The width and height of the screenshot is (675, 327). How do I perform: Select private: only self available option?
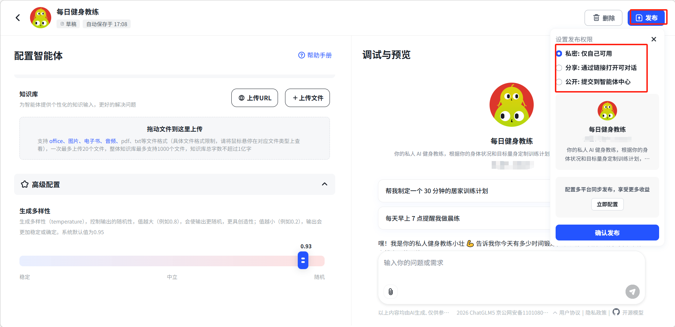(x=559, y=54)
